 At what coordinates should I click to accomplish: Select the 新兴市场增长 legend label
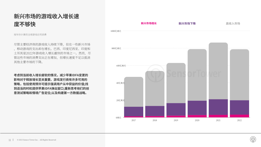point(149,23)
